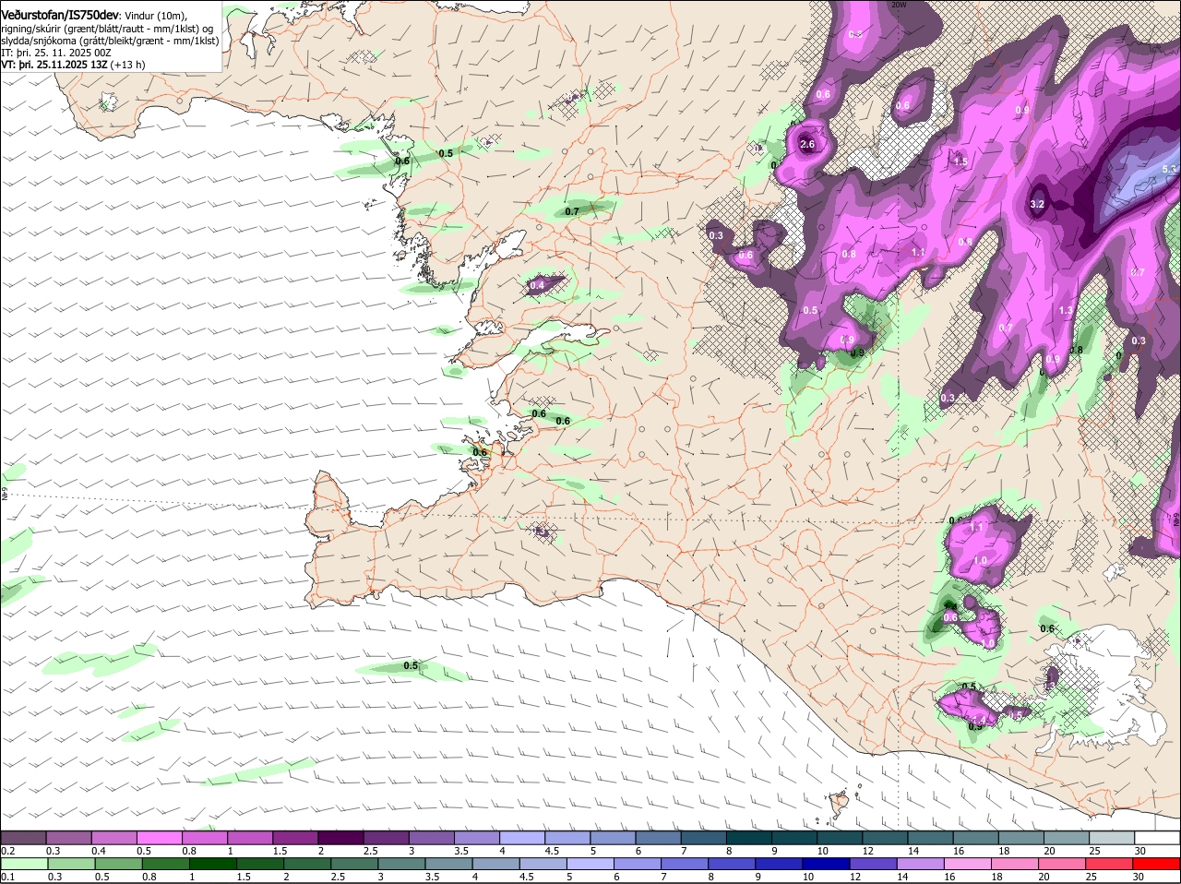Click the small island off the south coast
The image size is (1181, 884).
click(839, 803)
